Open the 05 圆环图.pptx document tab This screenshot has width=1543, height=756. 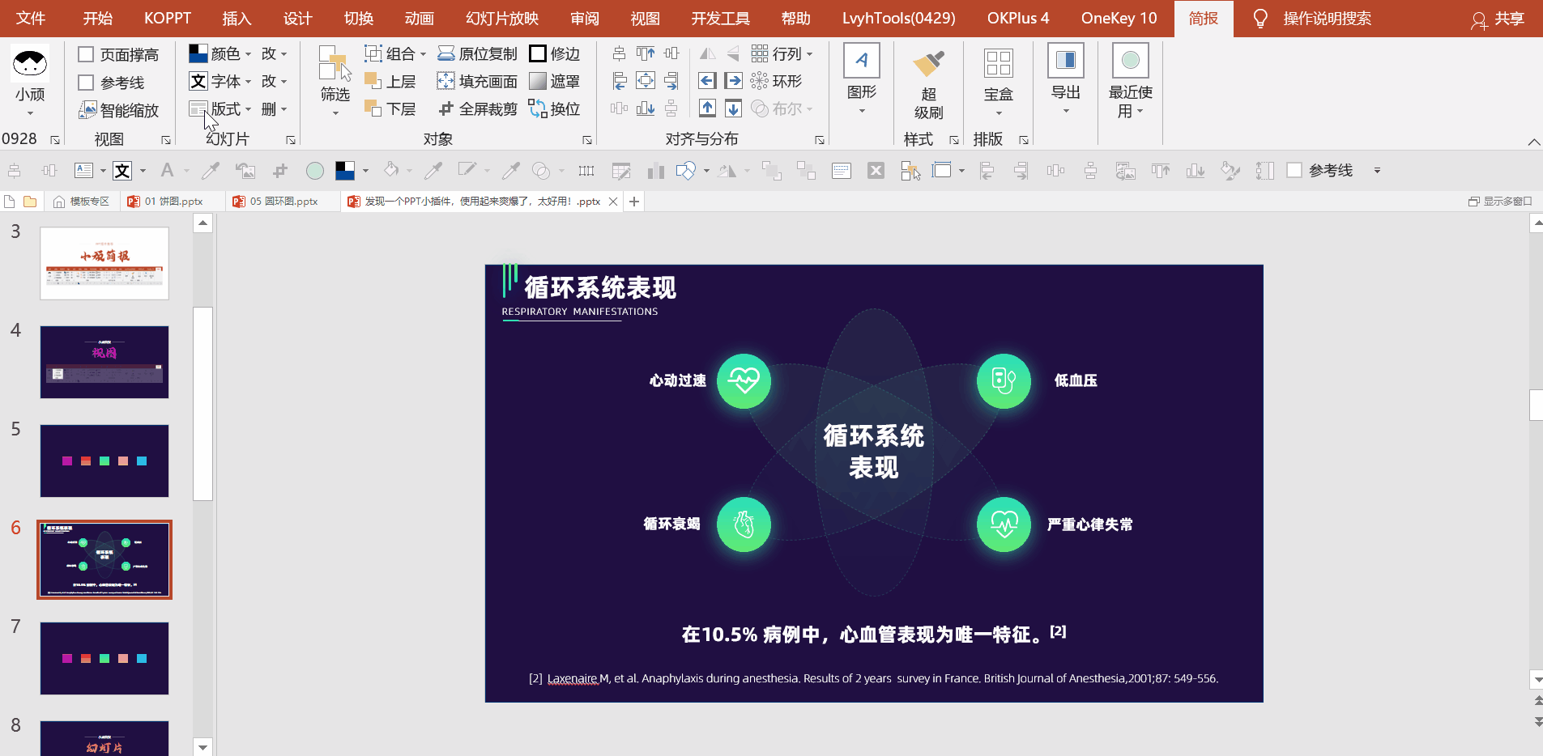(x=283, y=202)
